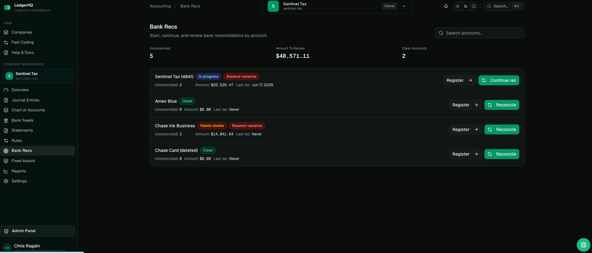Click the Chase Ink Business account name

click(x=175, y=126)
